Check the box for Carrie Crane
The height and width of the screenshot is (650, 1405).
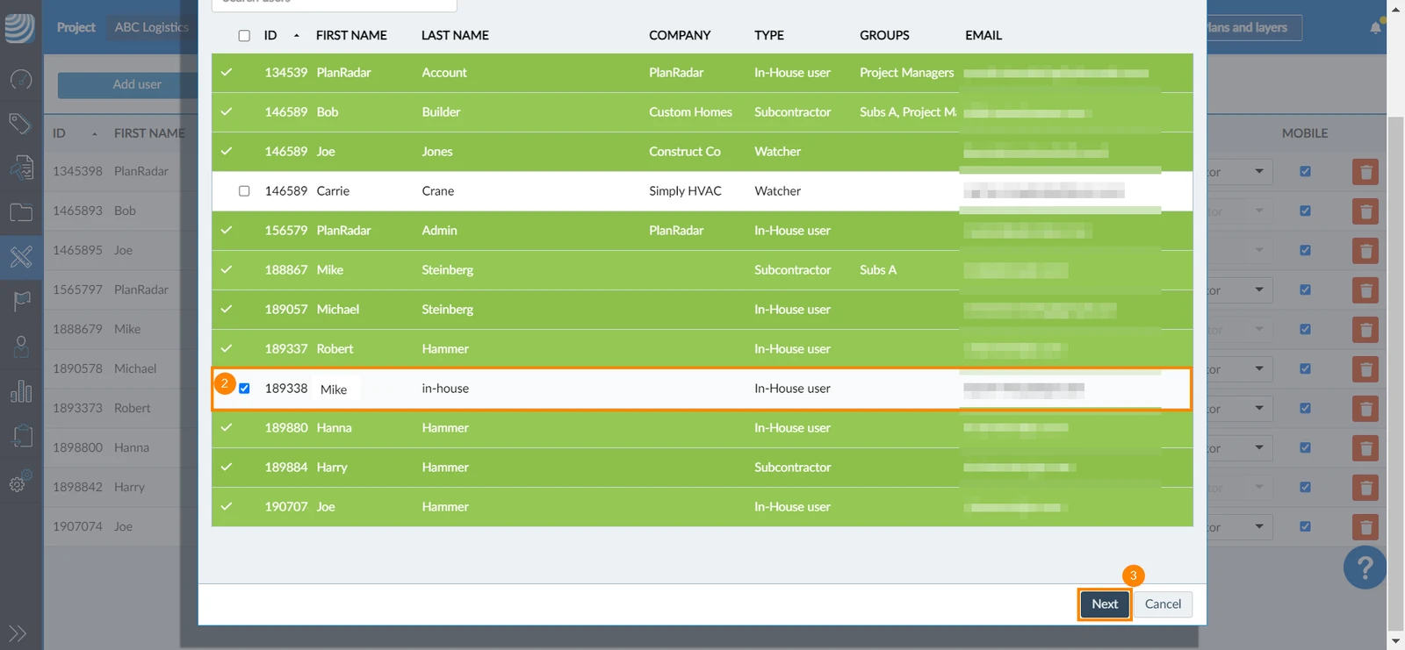point(244,190)
